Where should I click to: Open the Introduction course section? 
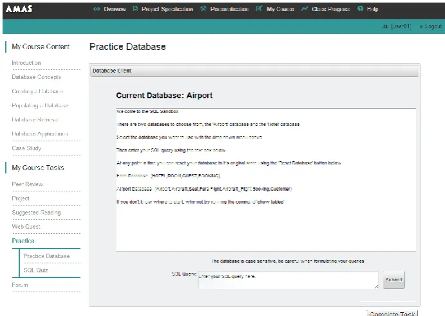(x=26, y=63)
